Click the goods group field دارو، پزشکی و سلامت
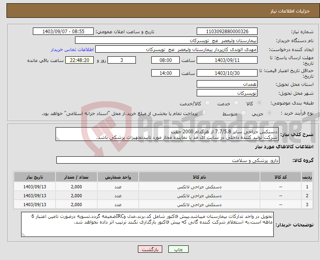The height and width of the screenshot is (260, 320). point(168,160)
